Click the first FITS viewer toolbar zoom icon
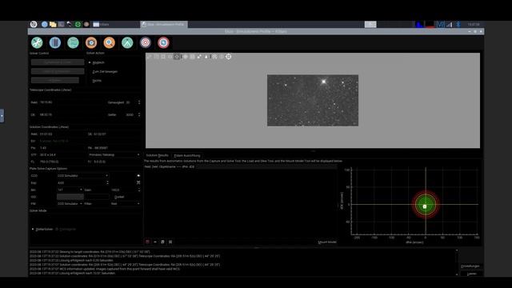The image size is (512, 288). pyautogui.click(x=150, y=57)
